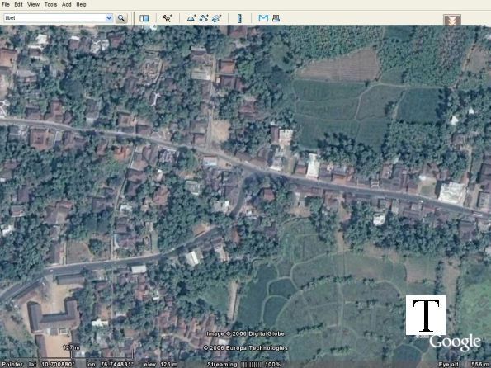The image size is (491, 368).
Task: Click Eye alt 556 m reading
Action: 465,364
